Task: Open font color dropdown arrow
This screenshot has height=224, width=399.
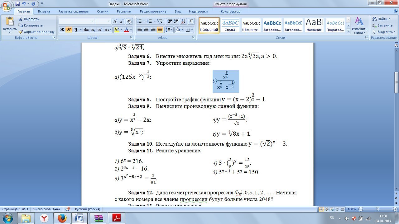Action: (x=131, y=30)
